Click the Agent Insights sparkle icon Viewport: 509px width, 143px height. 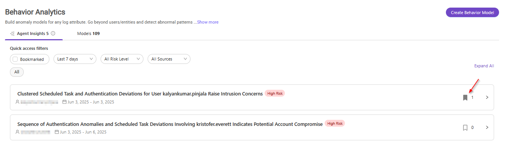coord(13,33)
